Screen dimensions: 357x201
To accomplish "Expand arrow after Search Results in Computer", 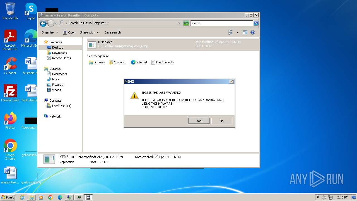I will tap(108, 23).
